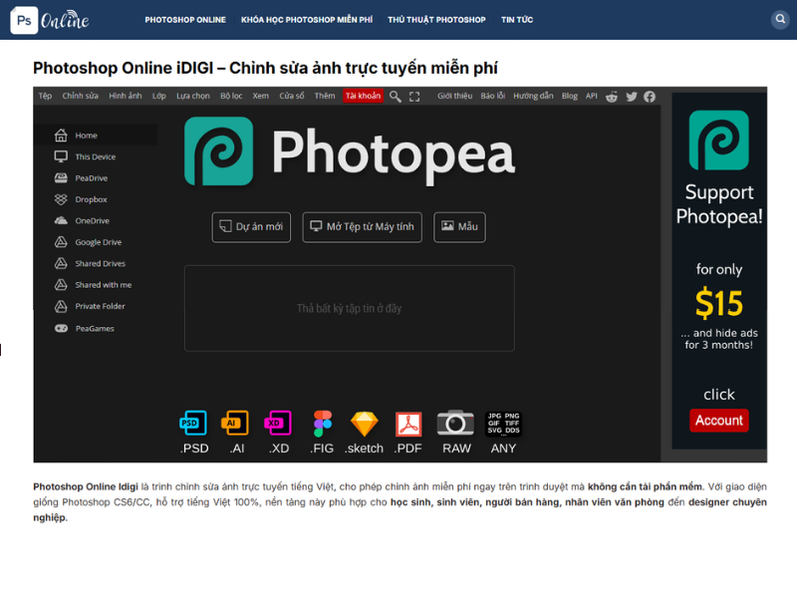Image resolution: width=797 pixels, height=598 pixels.
Task: Click the .AI file format icon
Action: (235, 423)
